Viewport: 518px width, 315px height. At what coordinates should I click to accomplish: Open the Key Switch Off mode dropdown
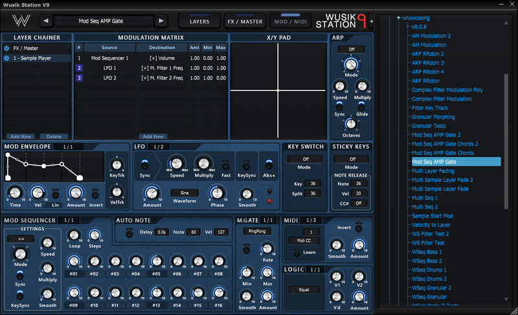(305, 159)
